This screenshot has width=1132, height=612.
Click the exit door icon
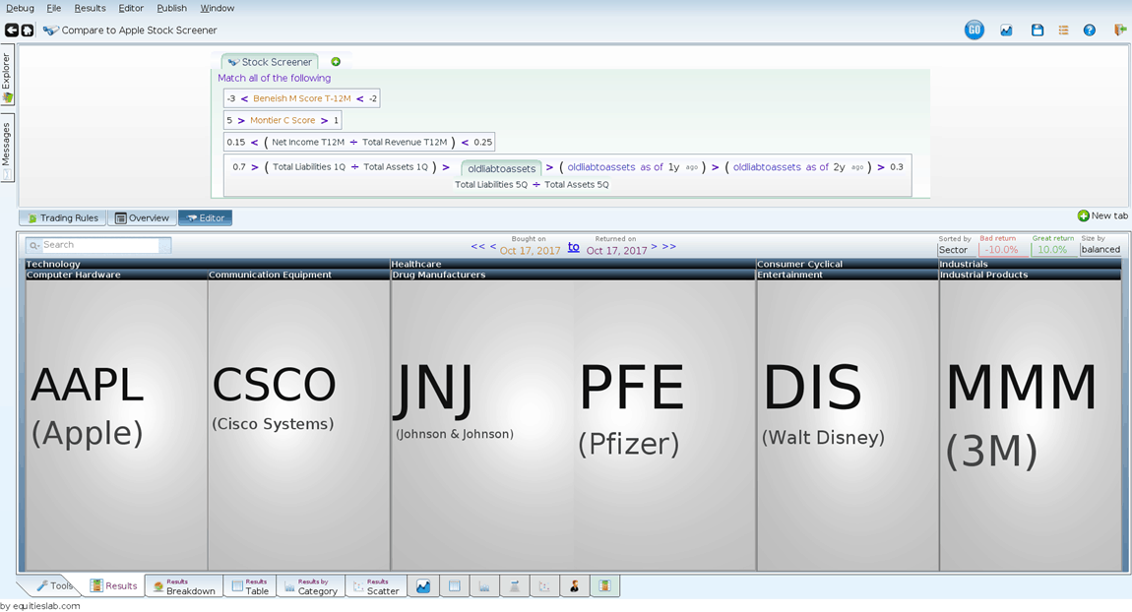(x=1120, y=31)
